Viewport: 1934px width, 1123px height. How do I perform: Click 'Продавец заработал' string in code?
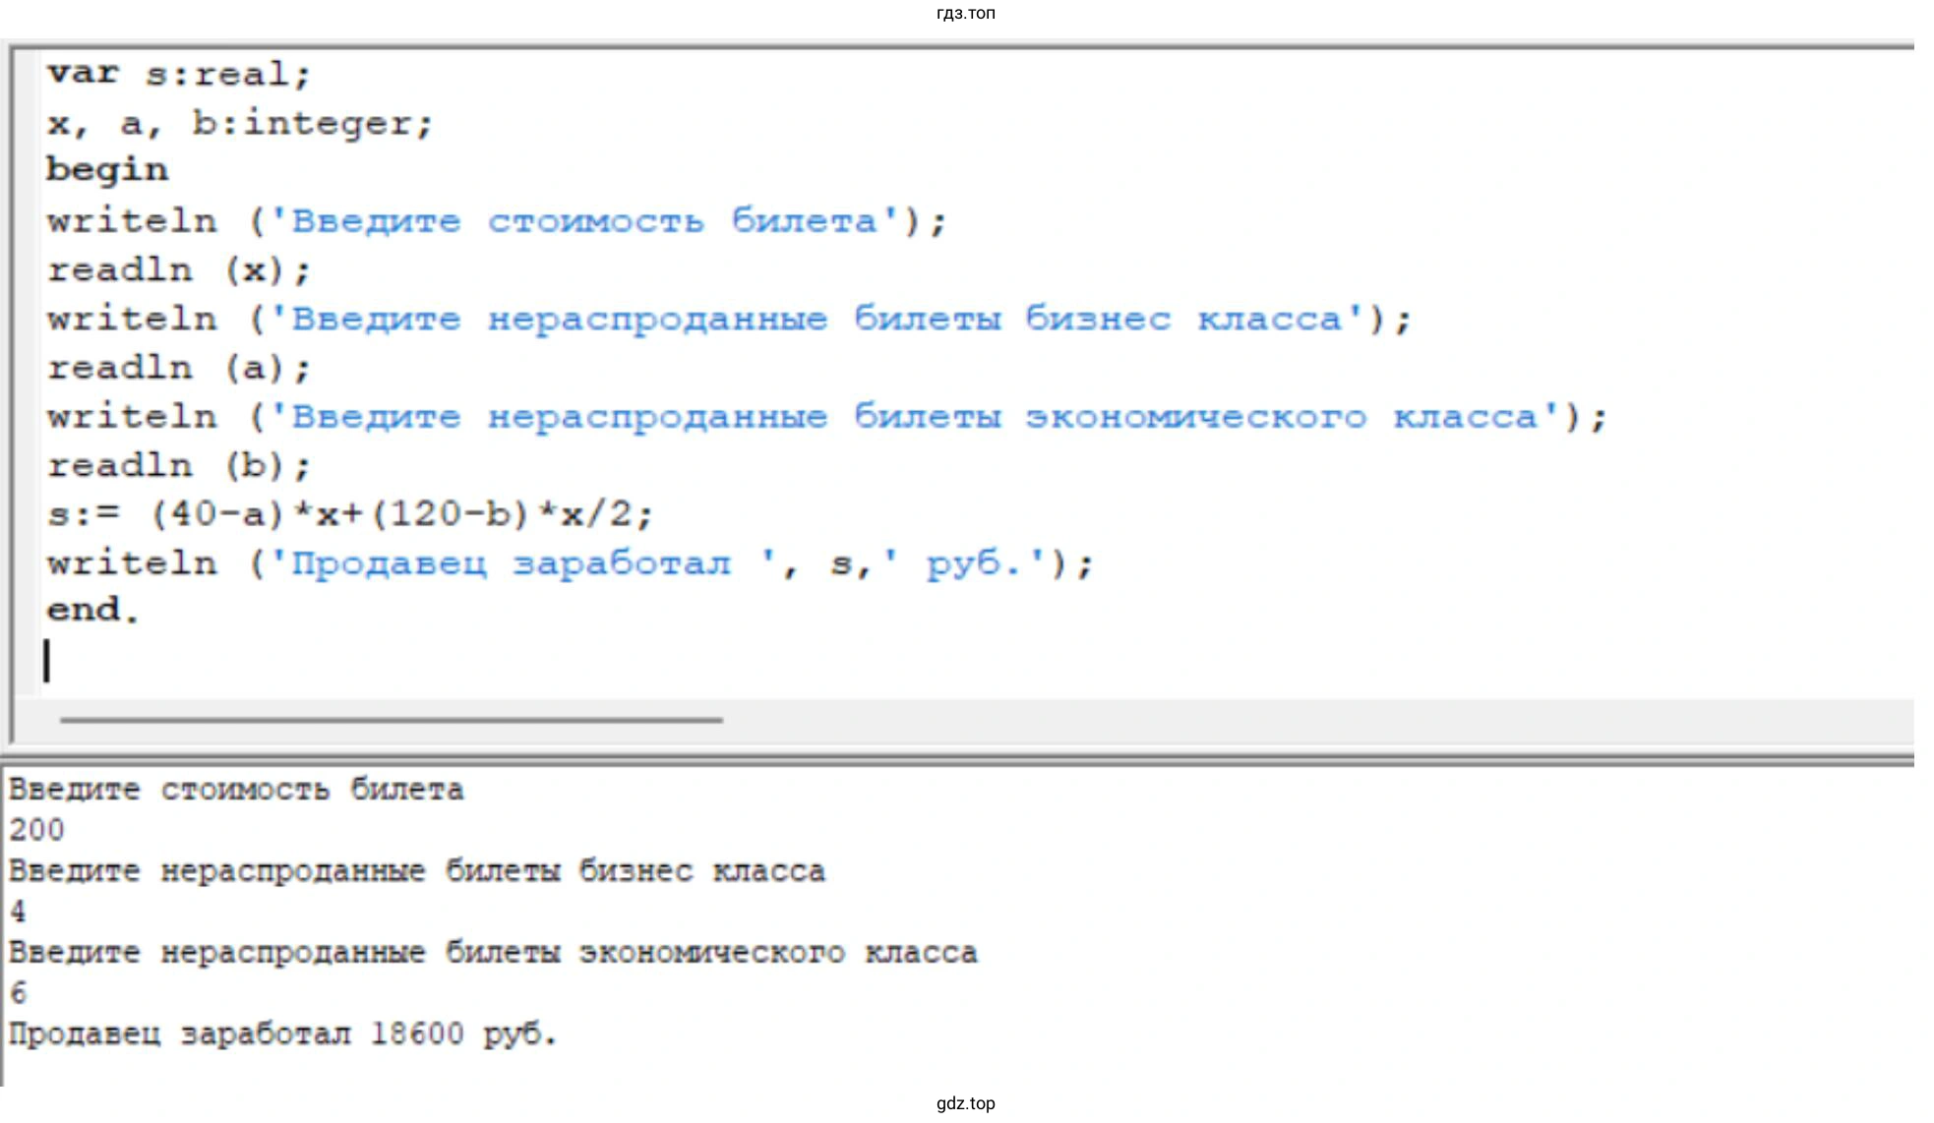512,564
